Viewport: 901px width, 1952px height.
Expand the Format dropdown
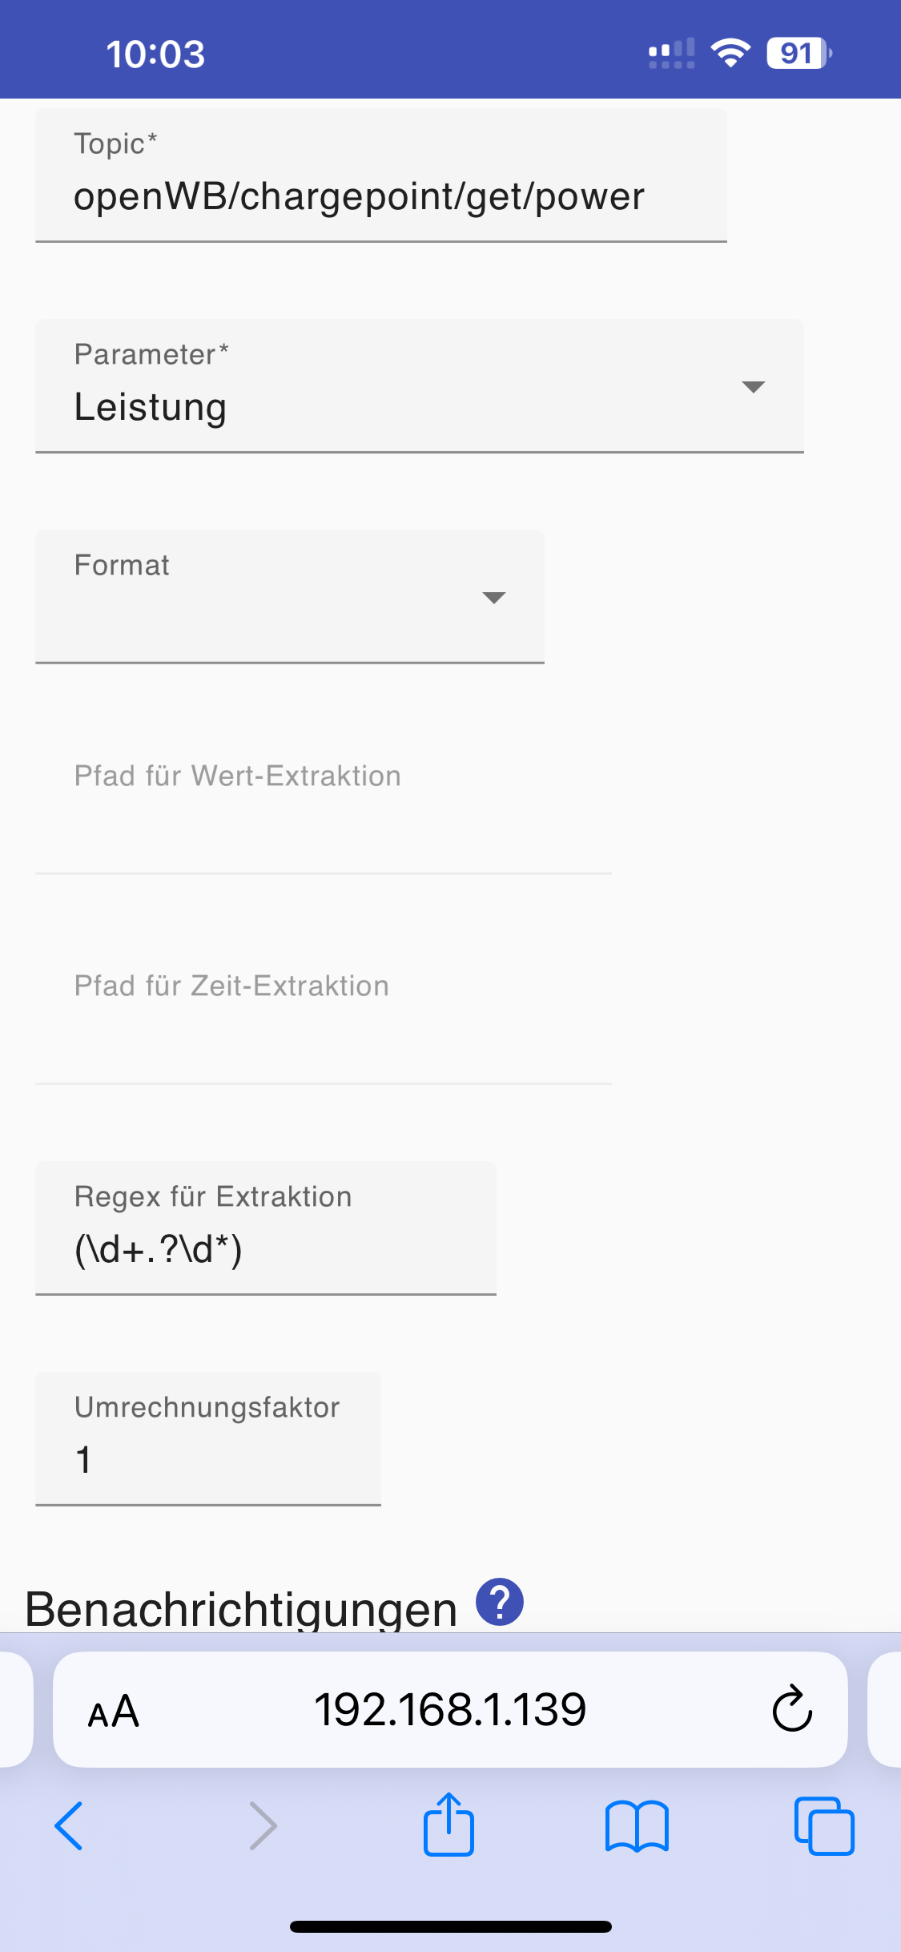288,598
